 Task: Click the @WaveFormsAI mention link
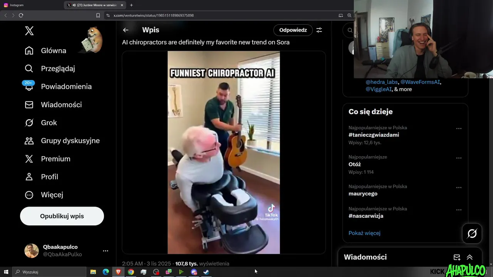point(421,82)
